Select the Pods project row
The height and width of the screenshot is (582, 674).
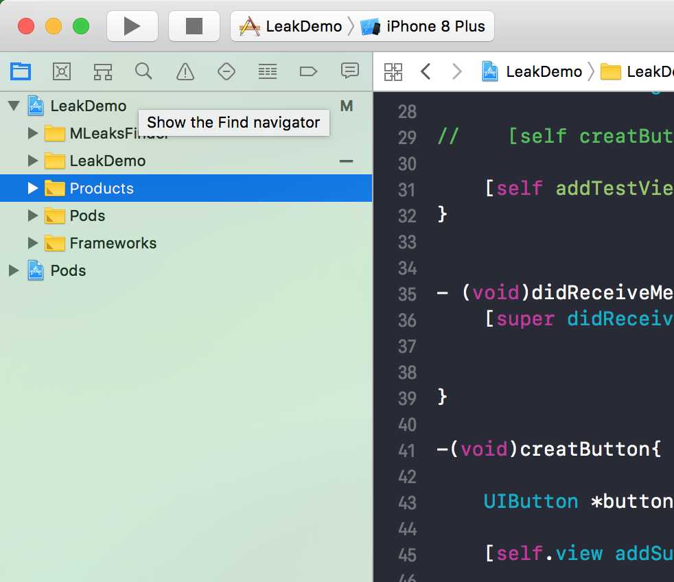[186, 270]
